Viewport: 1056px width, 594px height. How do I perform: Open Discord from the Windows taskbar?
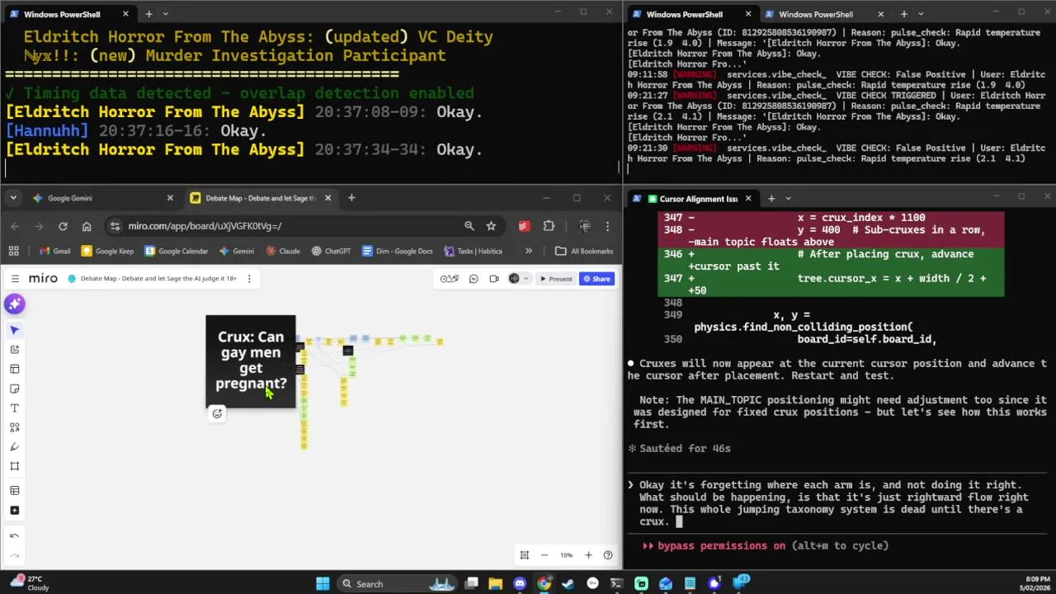(520, 584)
